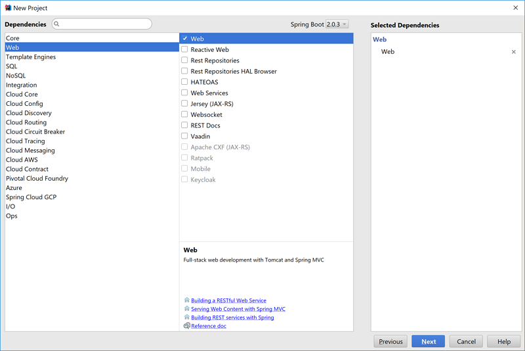Tick Rest Repositories HAL Browser checkbox
This screenshot has width=525, height=351.
[184, 71]
